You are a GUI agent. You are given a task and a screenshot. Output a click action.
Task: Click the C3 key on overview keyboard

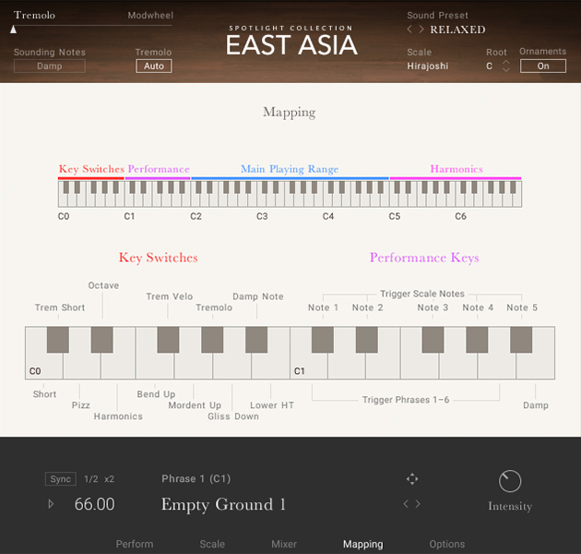pos(262,200)
